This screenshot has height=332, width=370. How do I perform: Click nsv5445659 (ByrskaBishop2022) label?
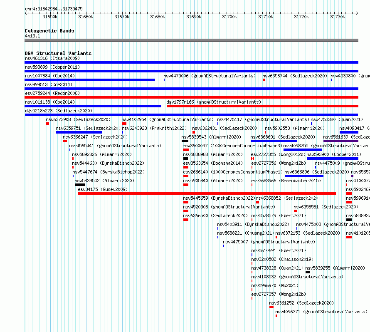pos(219,198)
